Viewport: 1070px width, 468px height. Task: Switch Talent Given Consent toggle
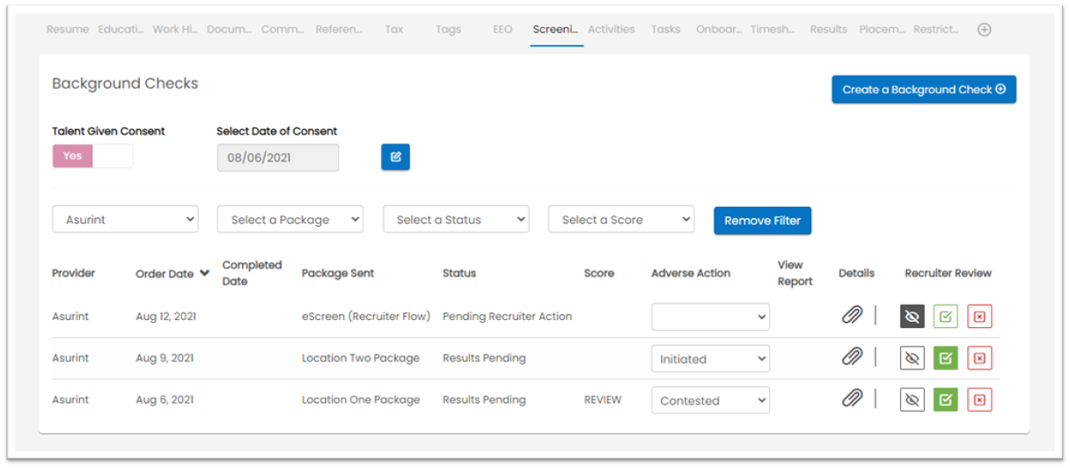[92, 156]
